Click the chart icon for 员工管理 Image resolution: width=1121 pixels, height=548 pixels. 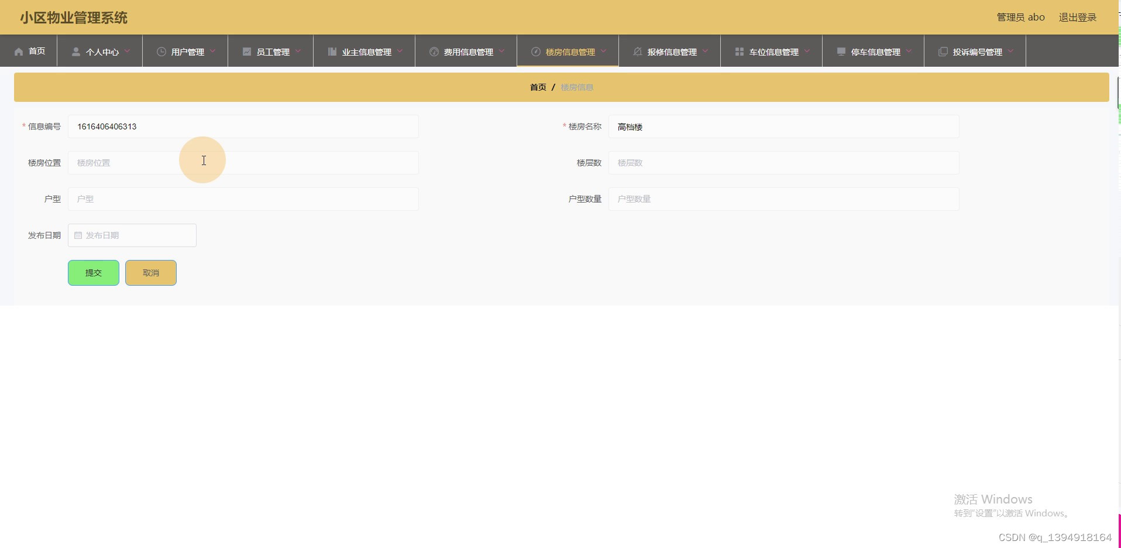(x=247, y=52)
